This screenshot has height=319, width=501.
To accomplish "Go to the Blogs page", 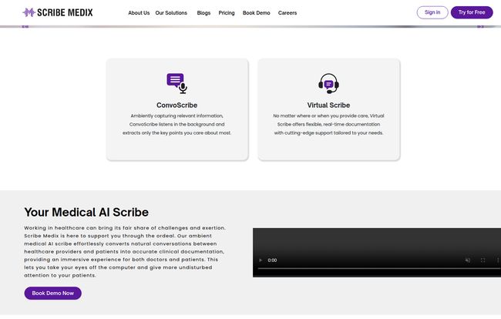I will (x=203, y=13).
